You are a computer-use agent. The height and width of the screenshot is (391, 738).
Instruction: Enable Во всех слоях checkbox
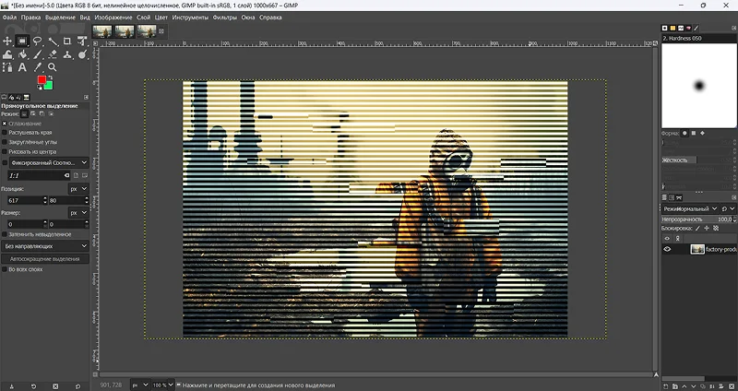(5, 269)
